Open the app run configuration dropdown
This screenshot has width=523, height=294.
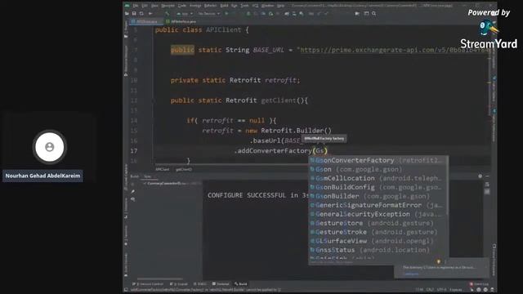click(x=185, y=14)
